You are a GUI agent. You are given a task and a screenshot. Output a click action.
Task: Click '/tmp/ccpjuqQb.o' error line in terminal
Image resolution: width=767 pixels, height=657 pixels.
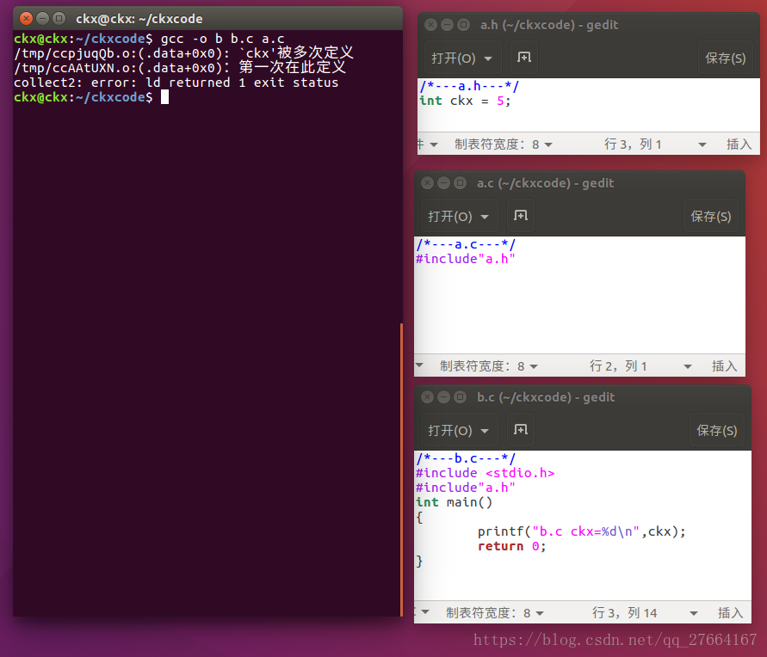183,53
